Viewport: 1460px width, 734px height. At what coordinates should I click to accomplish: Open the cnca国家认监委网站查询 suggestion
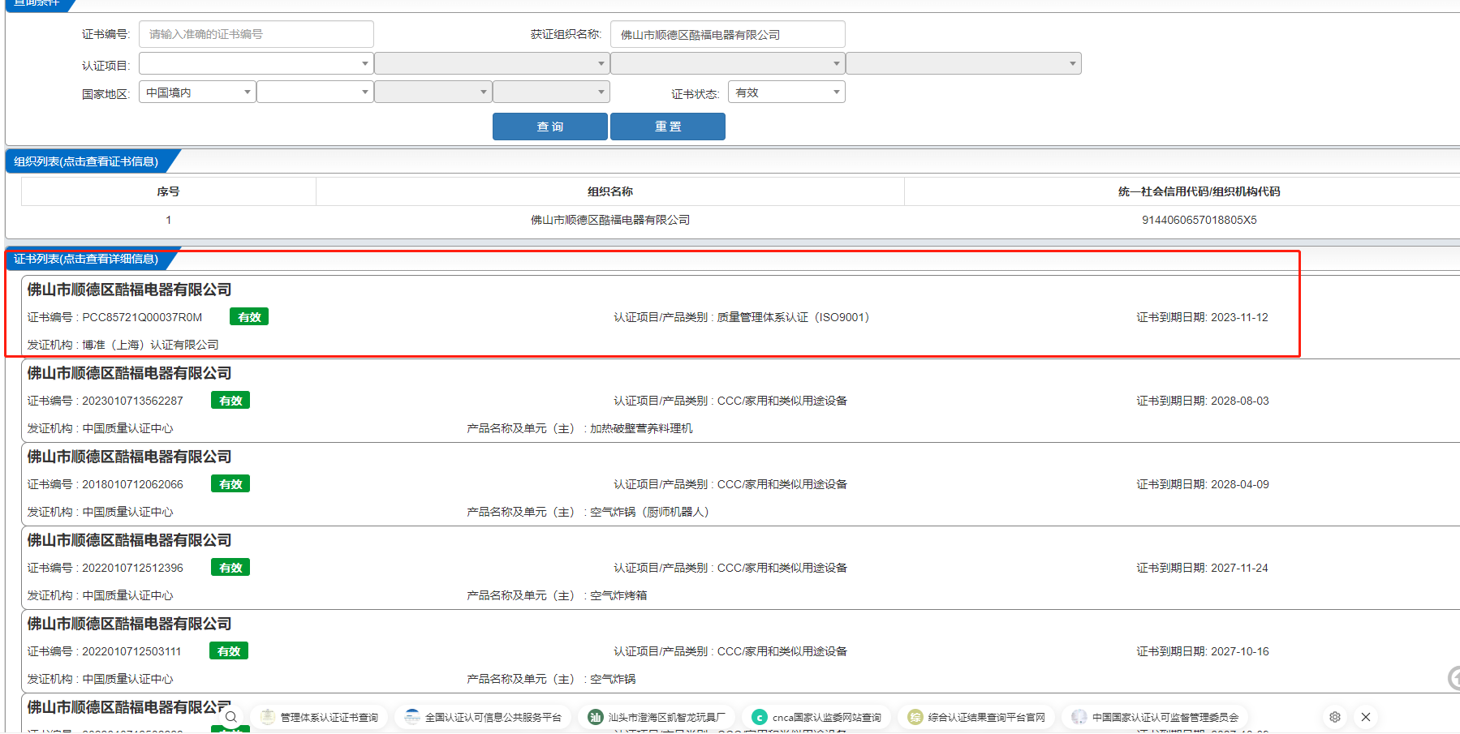[x=816, y=717]
